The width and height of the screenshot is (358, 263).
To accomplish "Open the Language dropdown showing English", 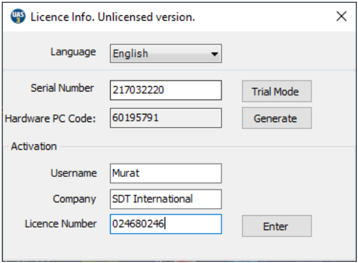I will pos(160,54).
